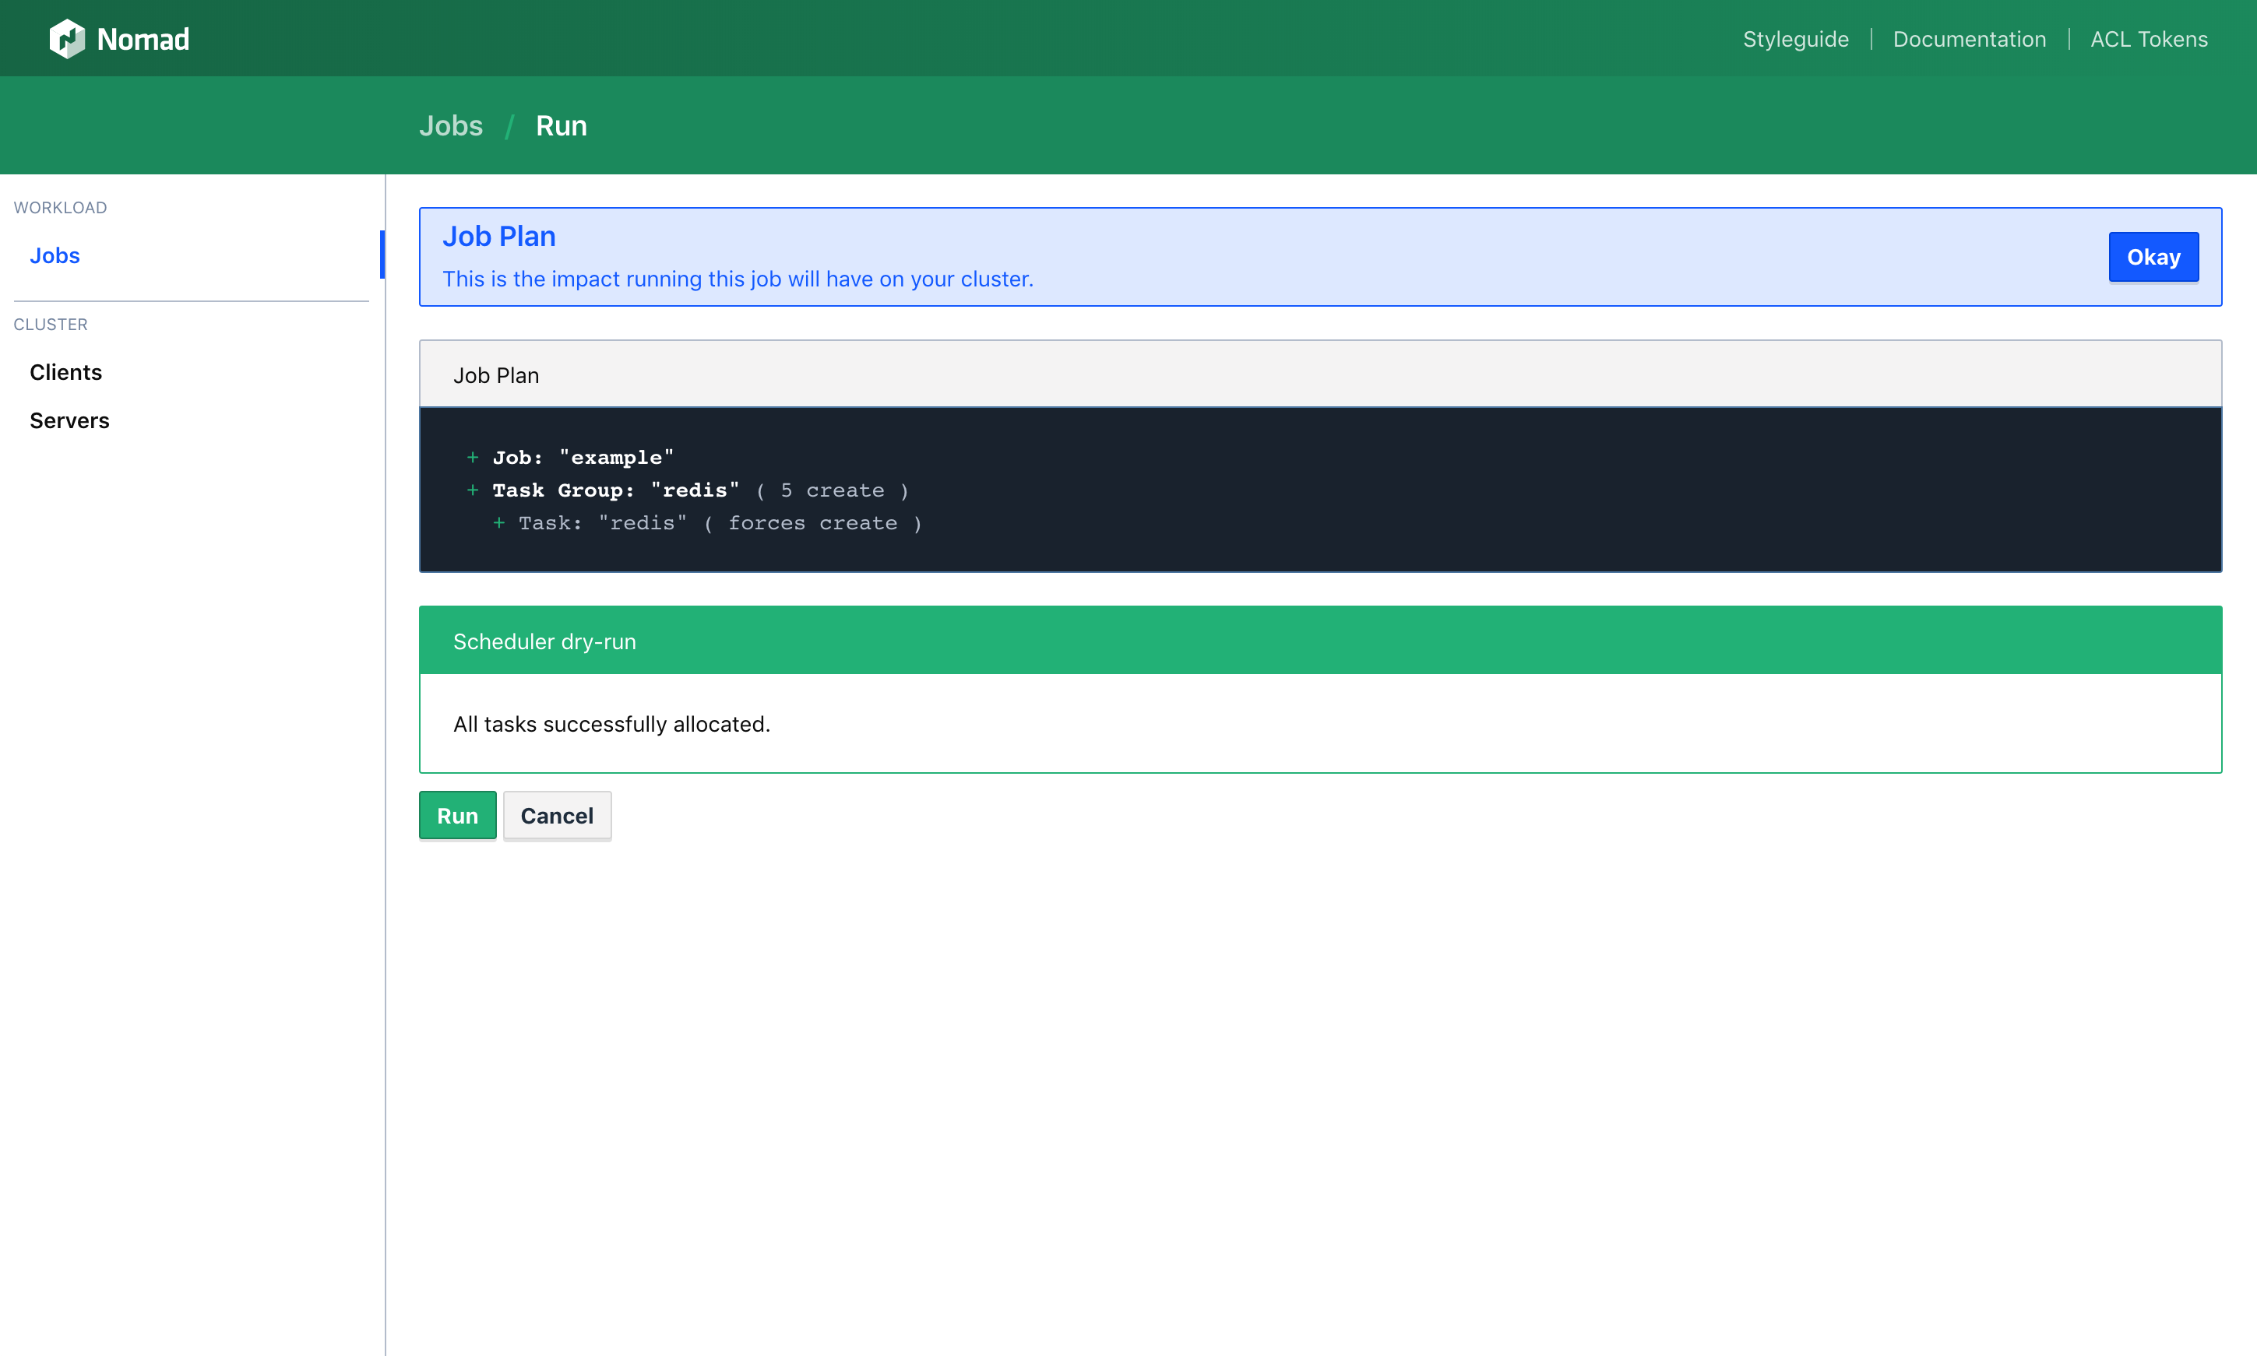Click 'All tasks successfully allocated.' message
Screen dimensions: 2257x1356
click(x=611, y=724)
